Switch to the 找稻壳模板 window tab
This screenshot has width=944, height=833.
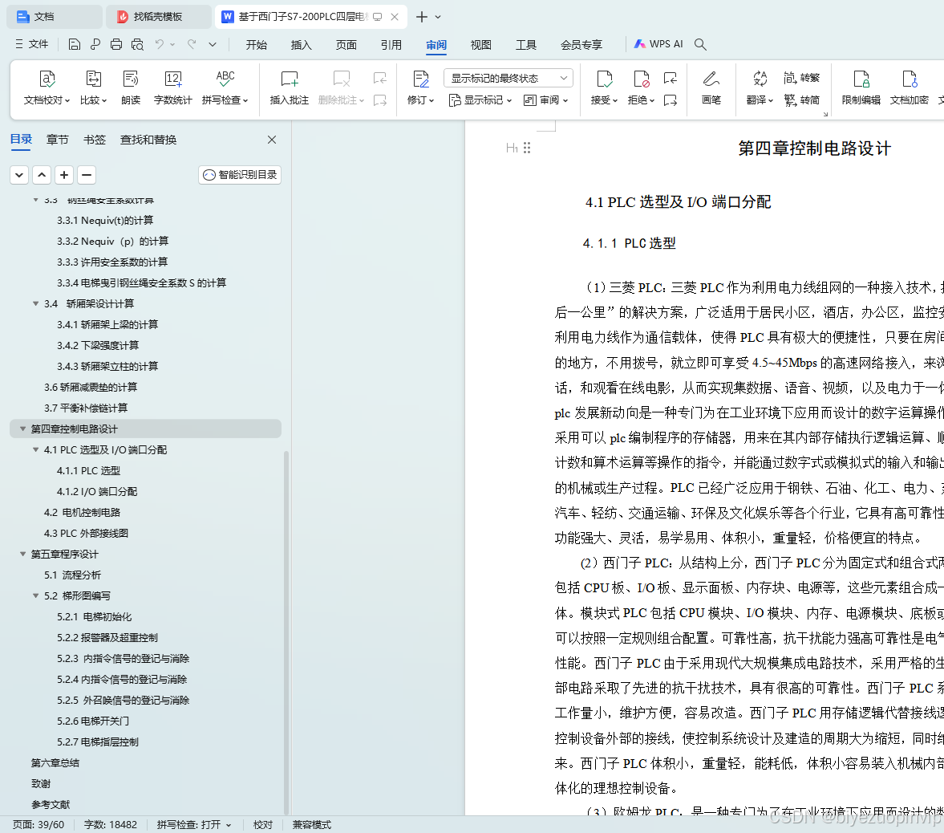click(158, 16)
